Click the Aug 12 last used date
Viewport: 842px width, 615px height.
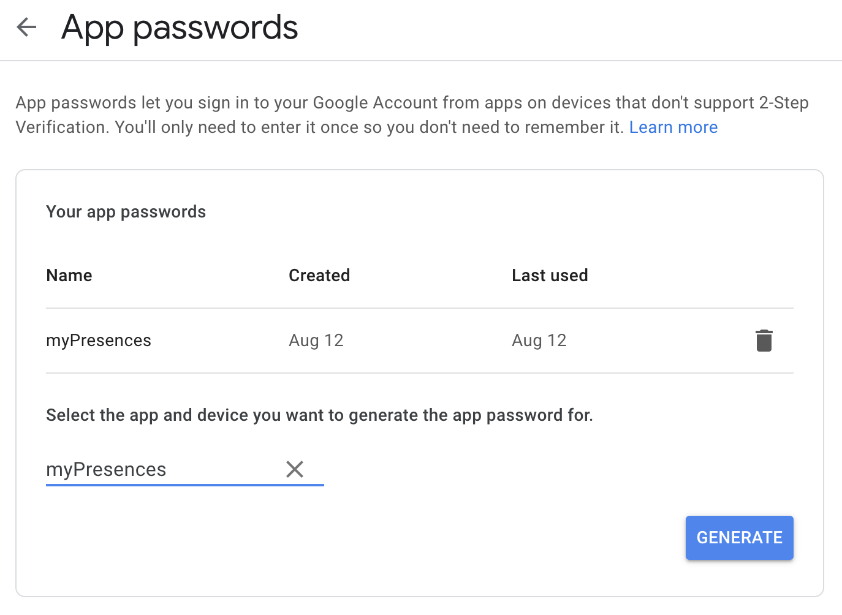539,341
